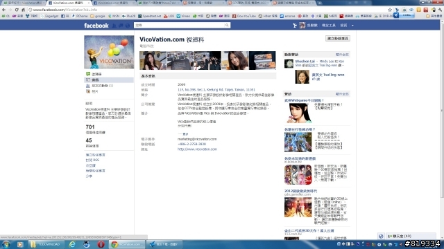The width and height of the screenshot is (444, 249).
Task: Open user profile avatar in Facebook bar
Action: click(x=302, y=26)
